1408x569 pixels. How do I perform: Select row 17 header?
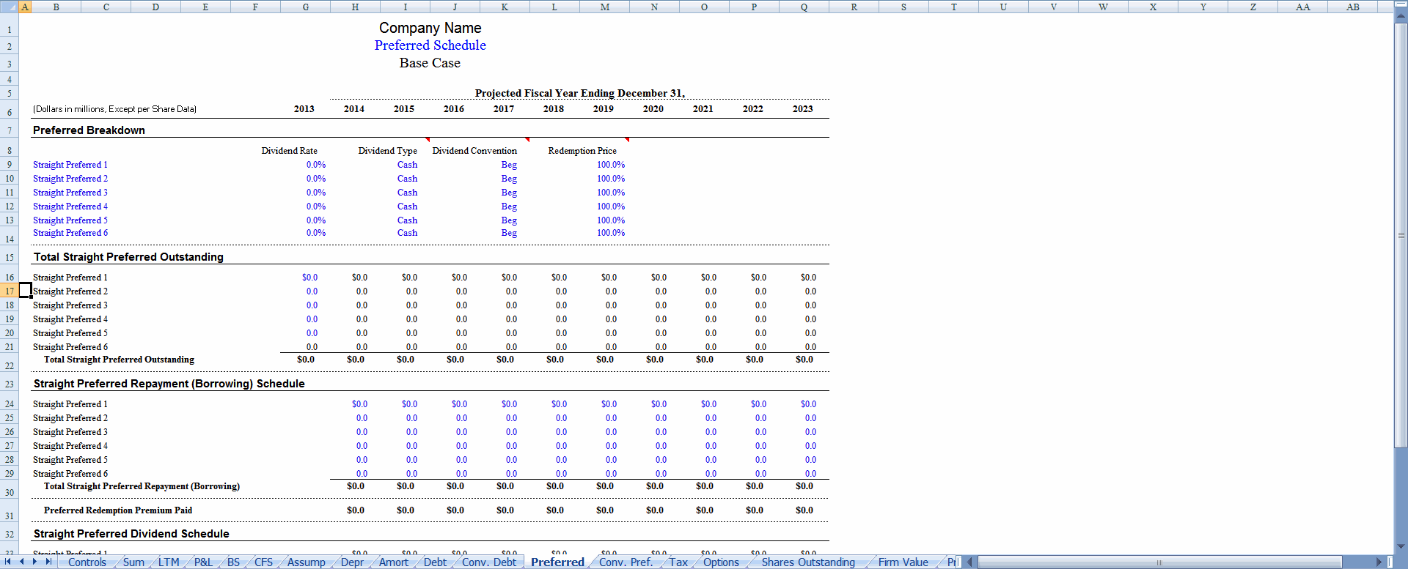10,291
